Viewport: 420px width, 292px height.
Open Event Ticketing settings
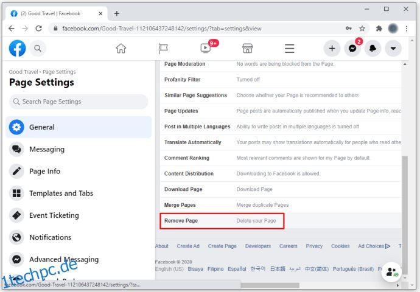coord(79,215)
